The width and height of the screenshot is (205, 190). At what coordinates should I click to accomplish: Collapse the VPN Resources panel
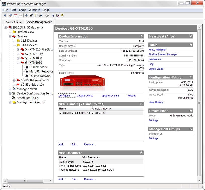pyautogui.click(x=141, y=153)
